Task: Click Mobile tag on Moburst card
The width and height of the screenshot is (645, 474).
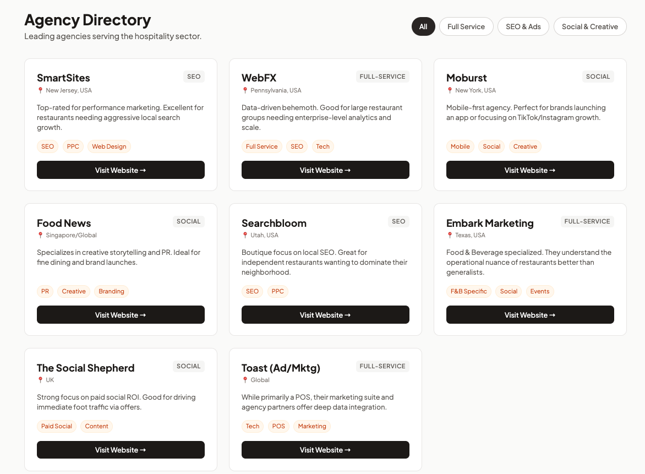Action: point(460,146)
